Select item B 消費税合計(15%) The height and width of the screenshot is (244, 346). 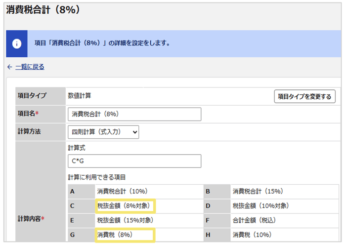(x=258, y=191)
